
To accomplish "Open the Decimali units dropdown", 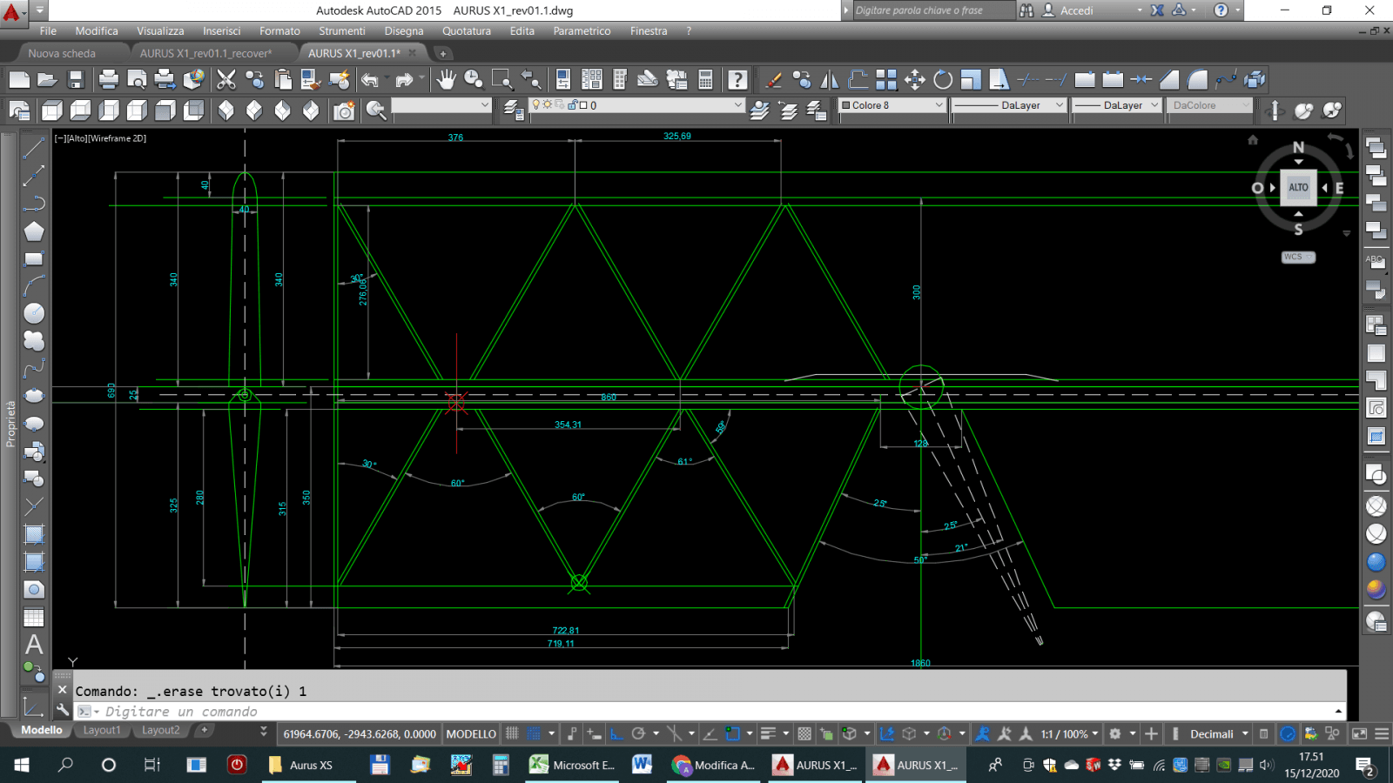I will [1219, 733].
